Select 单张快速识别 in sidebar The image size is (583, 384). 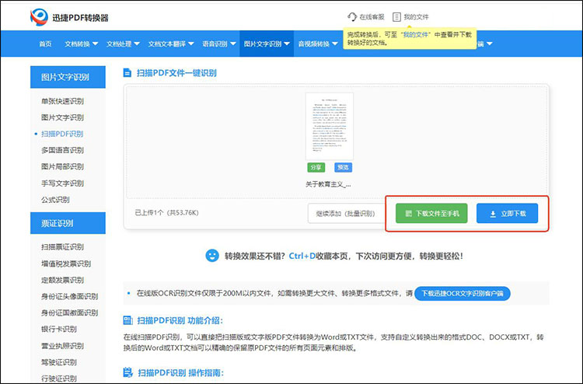click(x=62, y=101)
